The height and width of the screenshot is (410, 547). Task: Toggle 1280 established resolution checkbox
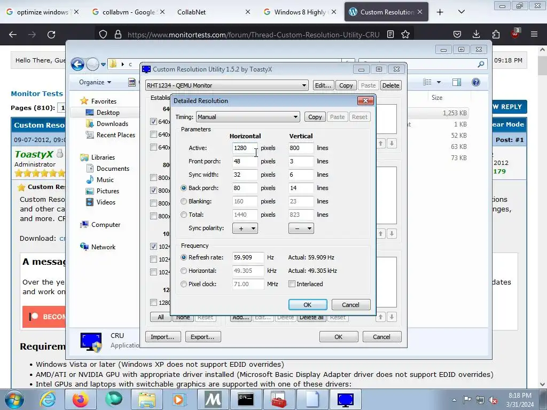(x=153, y=302)
